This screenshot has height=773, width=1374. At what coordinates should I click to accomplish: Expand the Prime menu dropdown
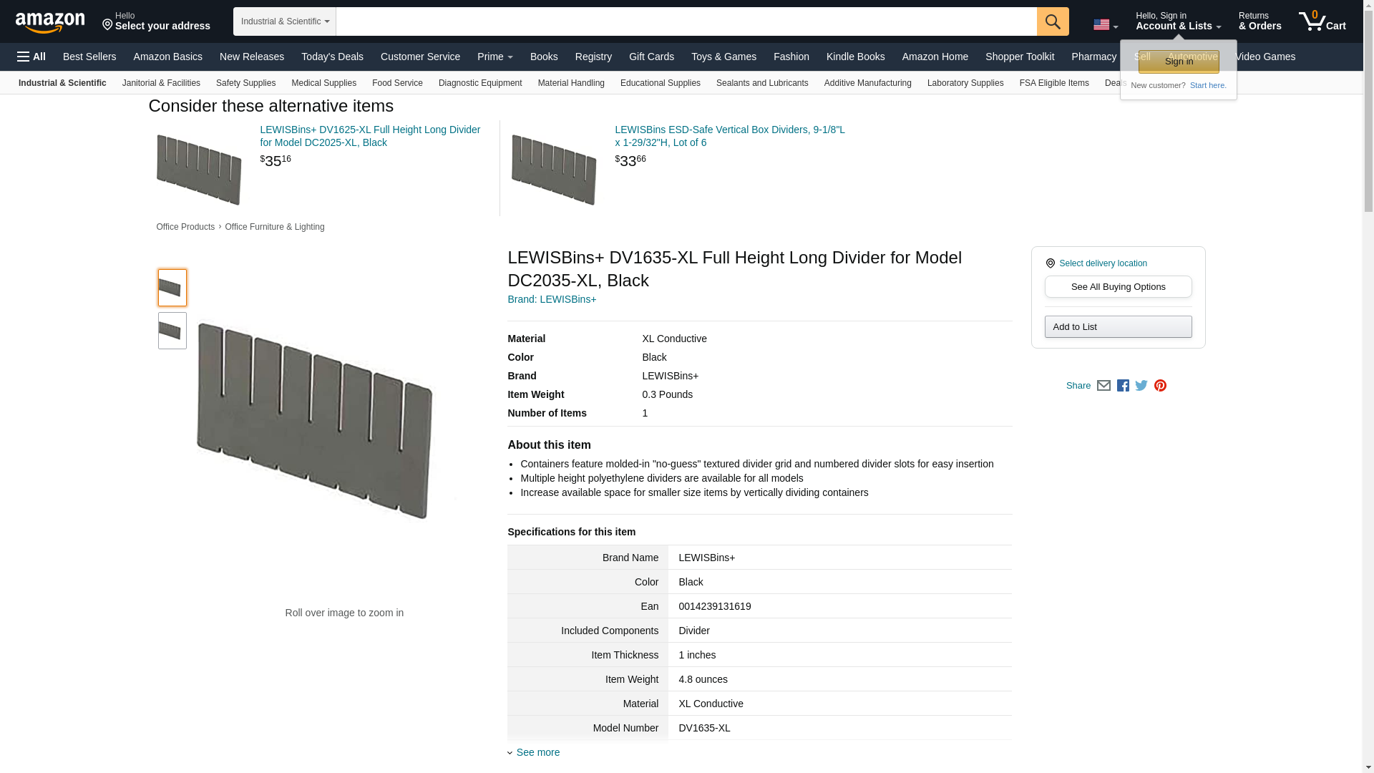click(x=494, y=57)
